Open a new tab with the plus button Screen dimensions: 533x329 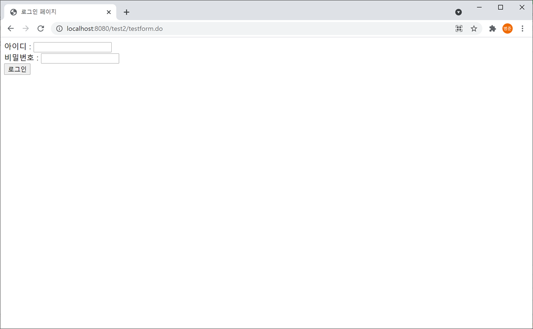(x=127, y=12)
